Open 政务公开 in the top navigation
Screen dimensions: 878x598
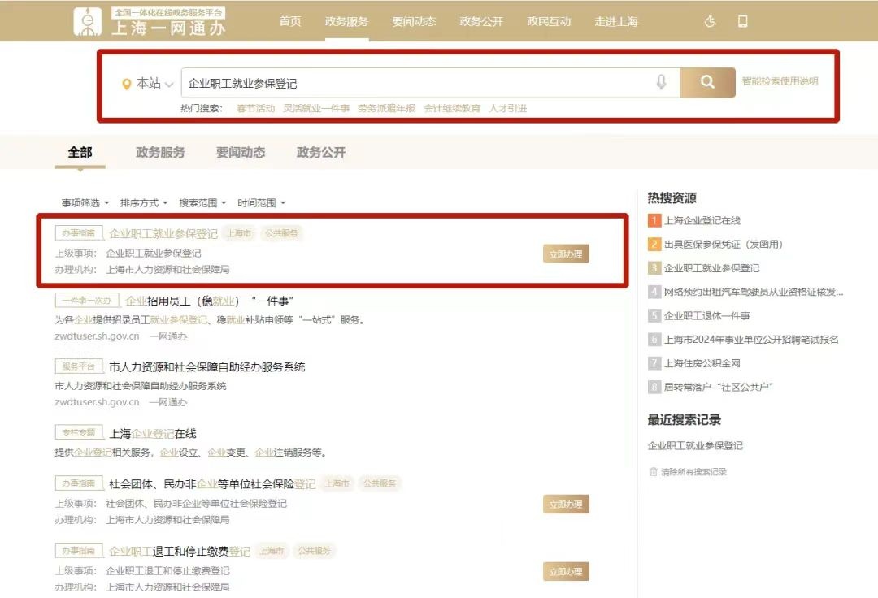[x=481, y=22]
